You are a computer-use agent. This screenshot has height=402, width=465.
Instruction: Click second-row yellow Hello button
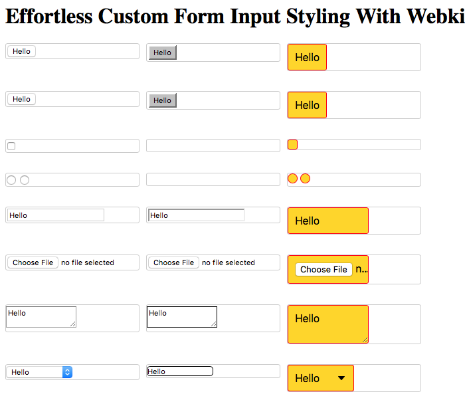tap(307, 105)
